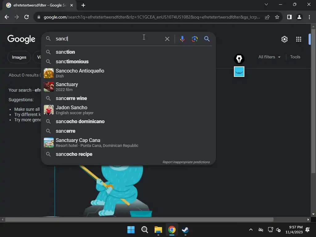This screenshot has height=237, width=316.
Task: Submit search with the blue magnifier
Action: click(207, 39)
